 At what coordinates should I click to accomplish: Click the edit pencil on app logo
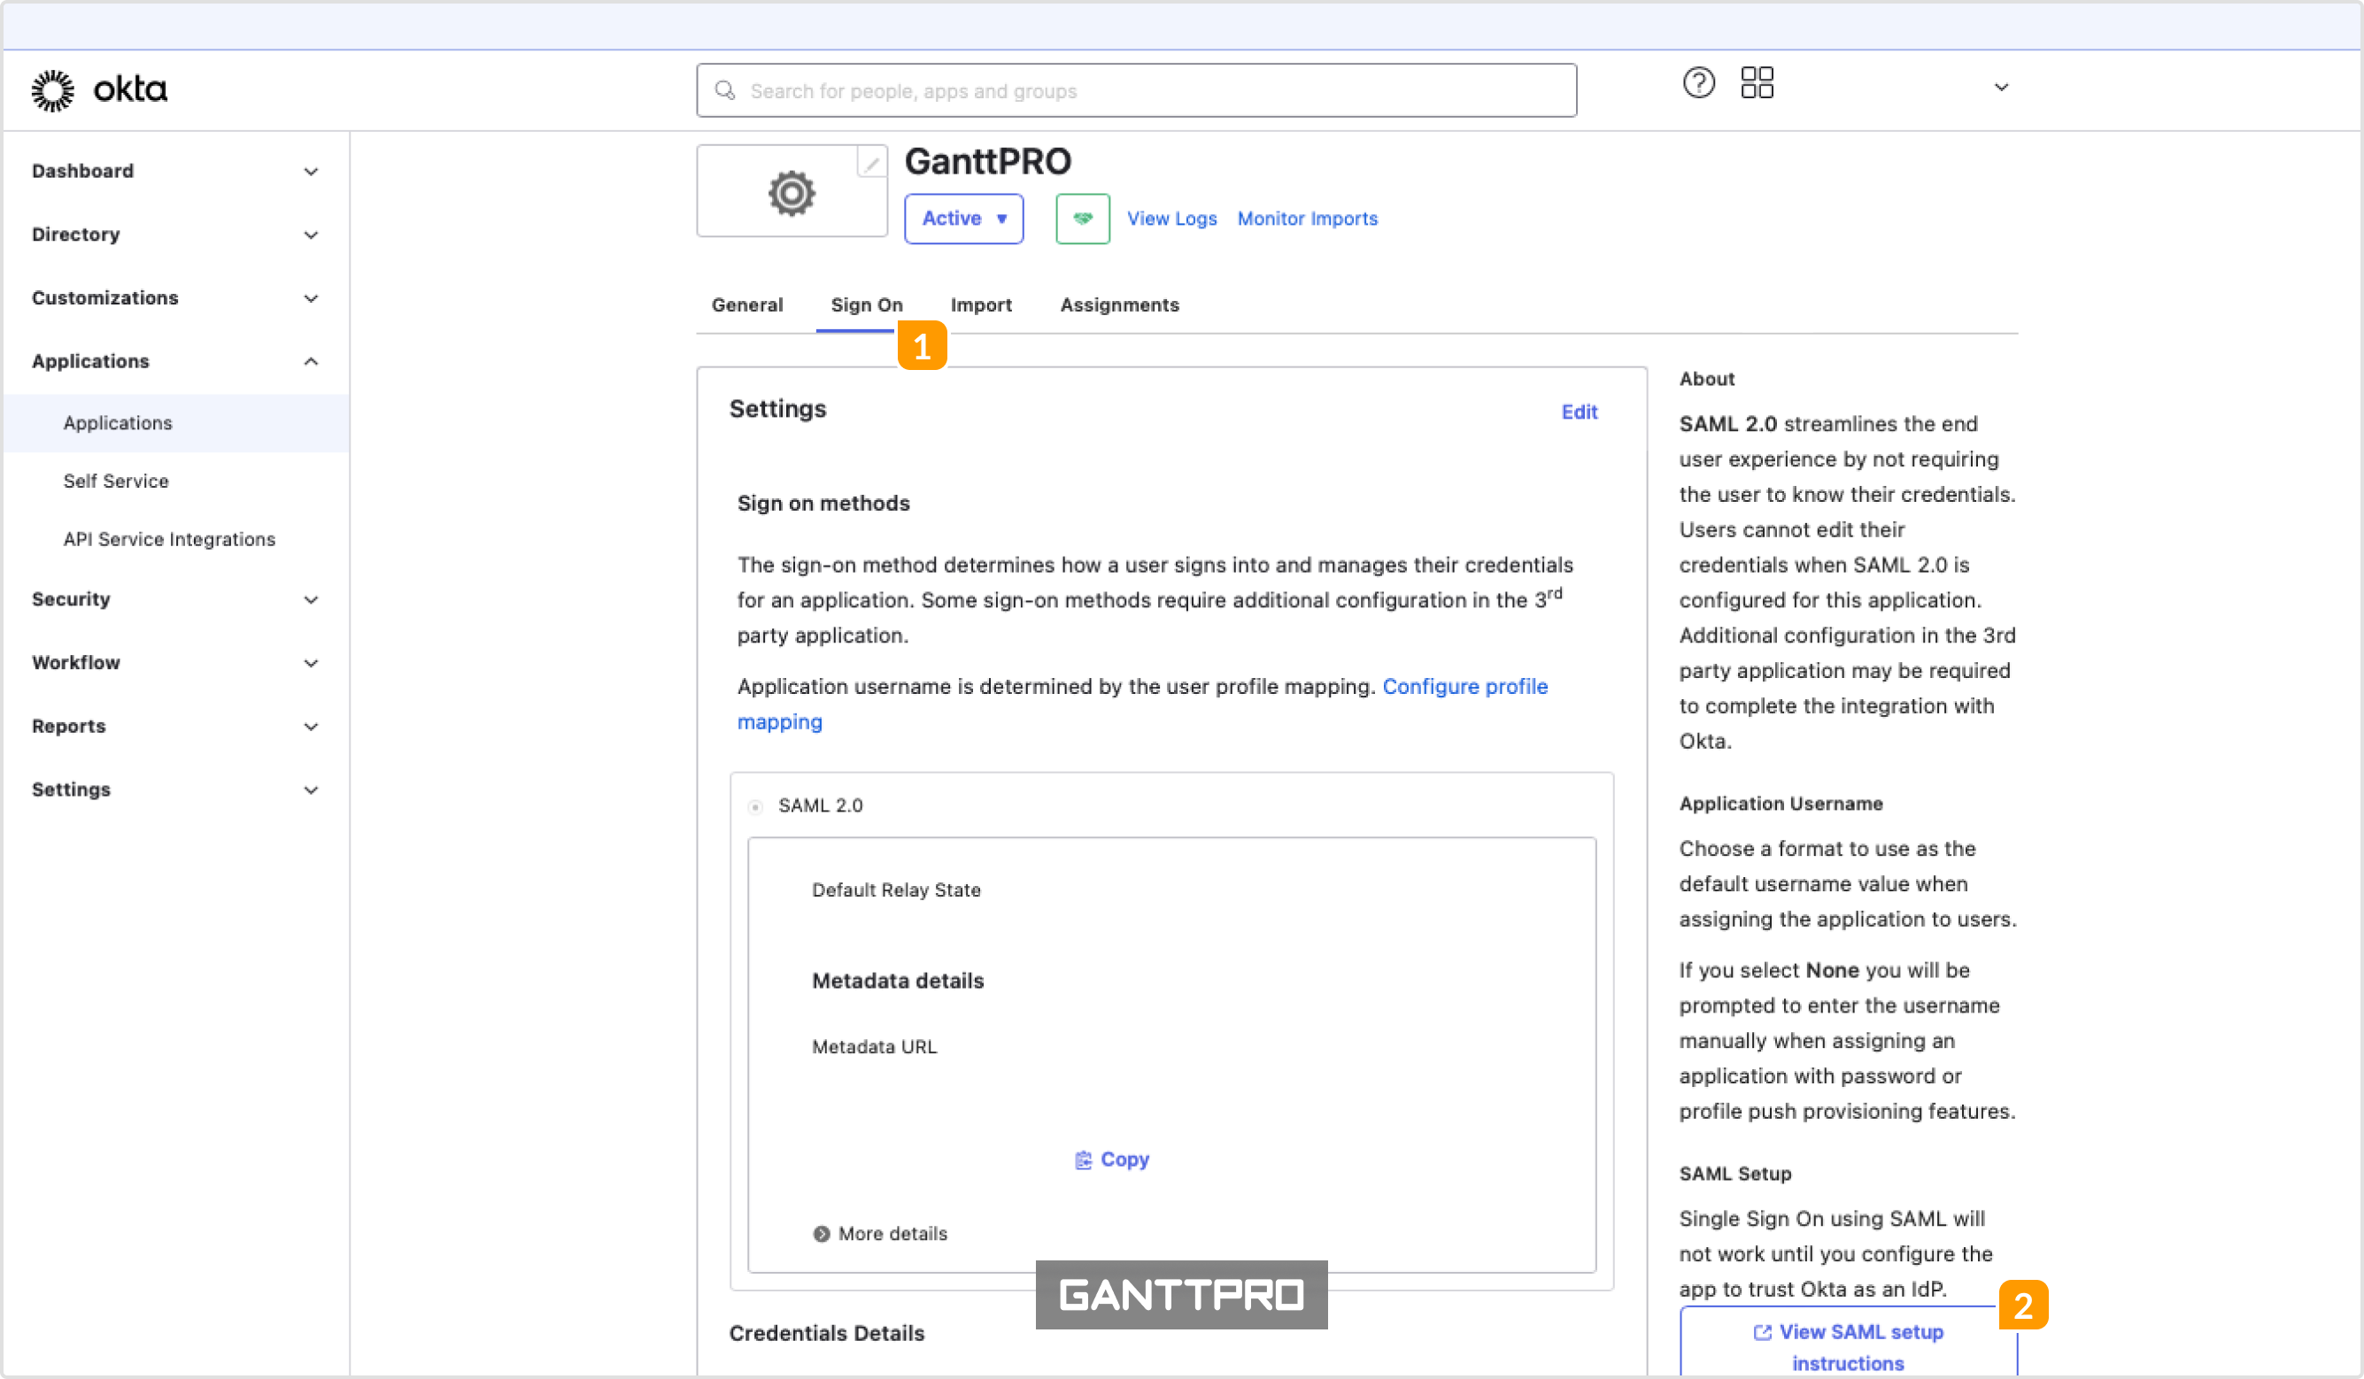point(871,163)
